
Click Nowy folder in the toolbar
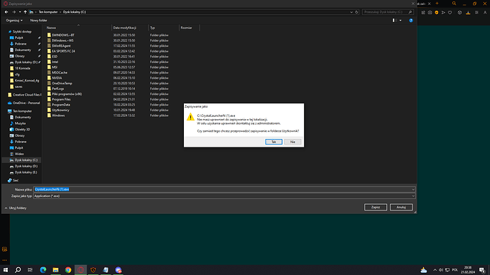coord(38,21)
